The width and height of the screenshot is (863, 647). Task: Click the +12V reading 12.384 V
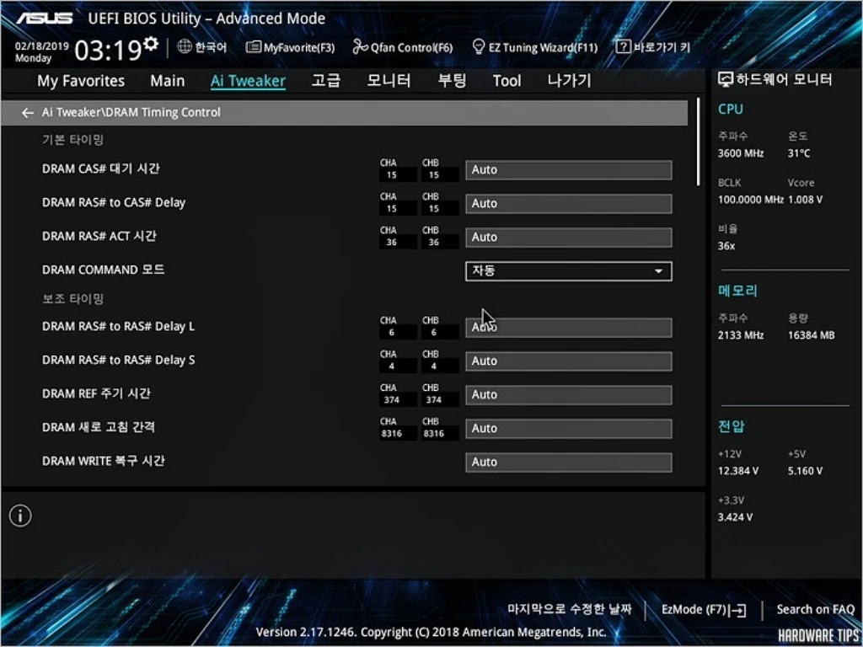tap(738, 471)
